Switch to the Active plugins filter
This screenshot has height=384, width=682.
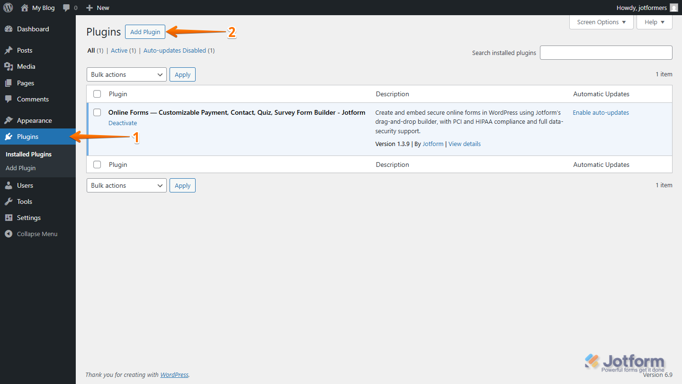pos(119,50)
